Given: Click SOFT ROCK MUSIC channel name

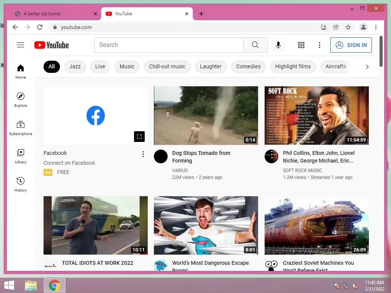Looking at the screenshot, I should tap(302, 171).
